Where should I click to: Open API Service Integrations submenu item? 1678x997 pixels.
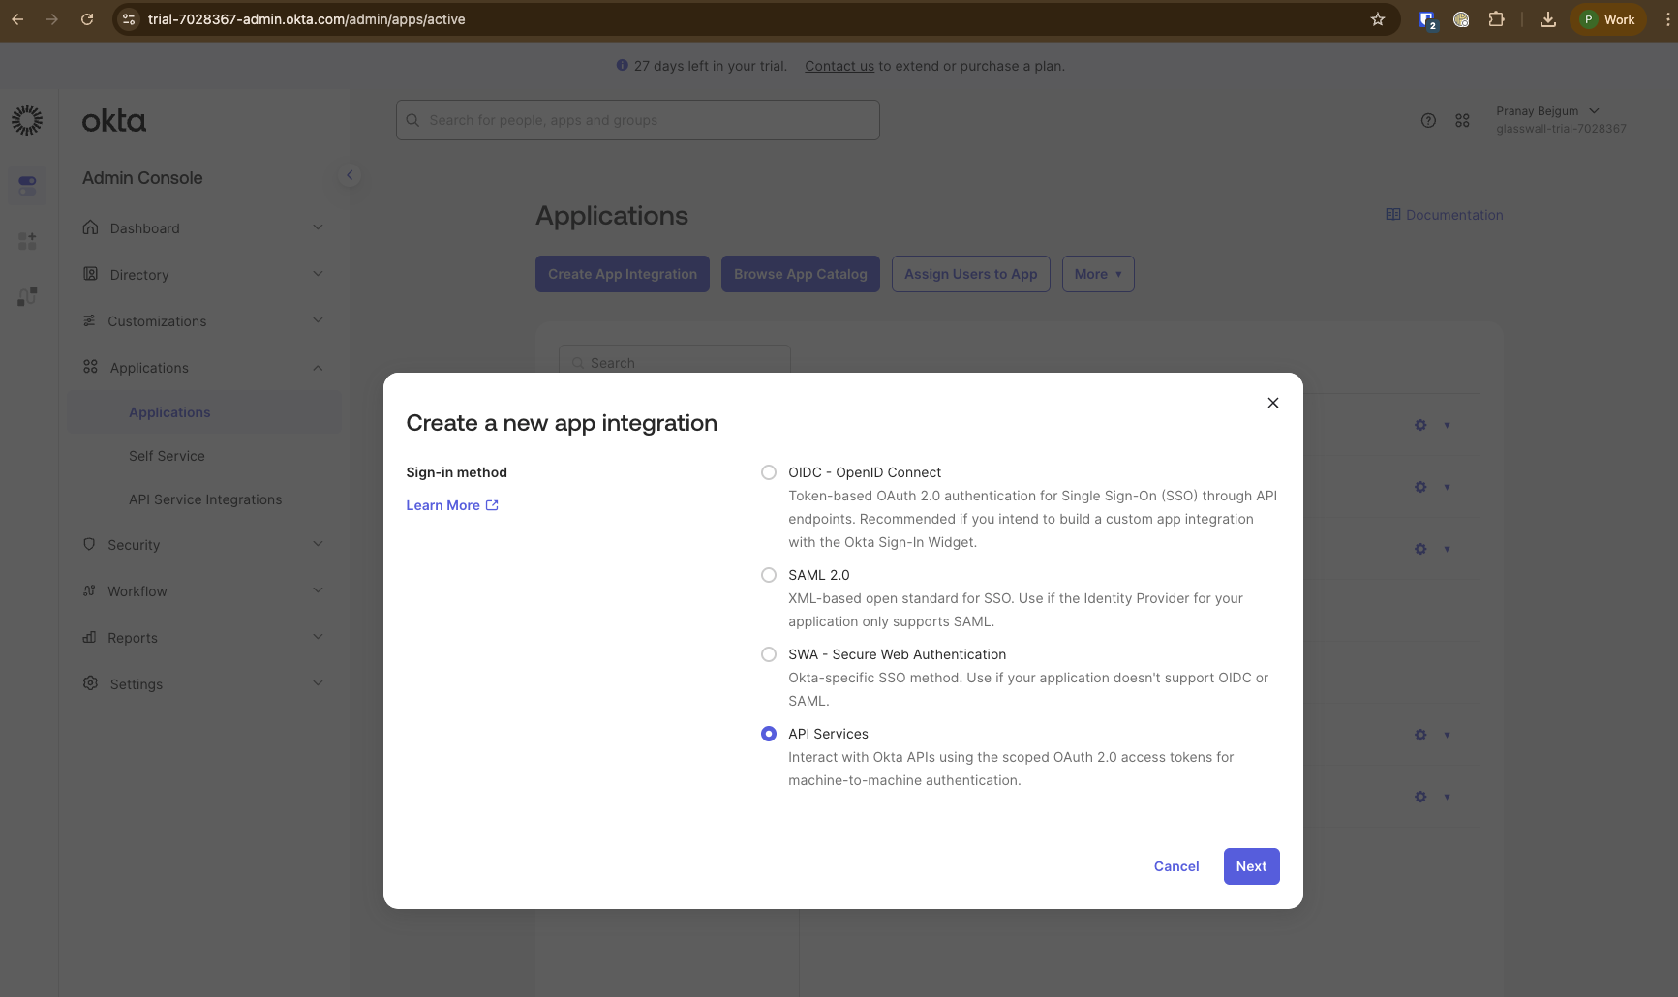coord(204,499)
